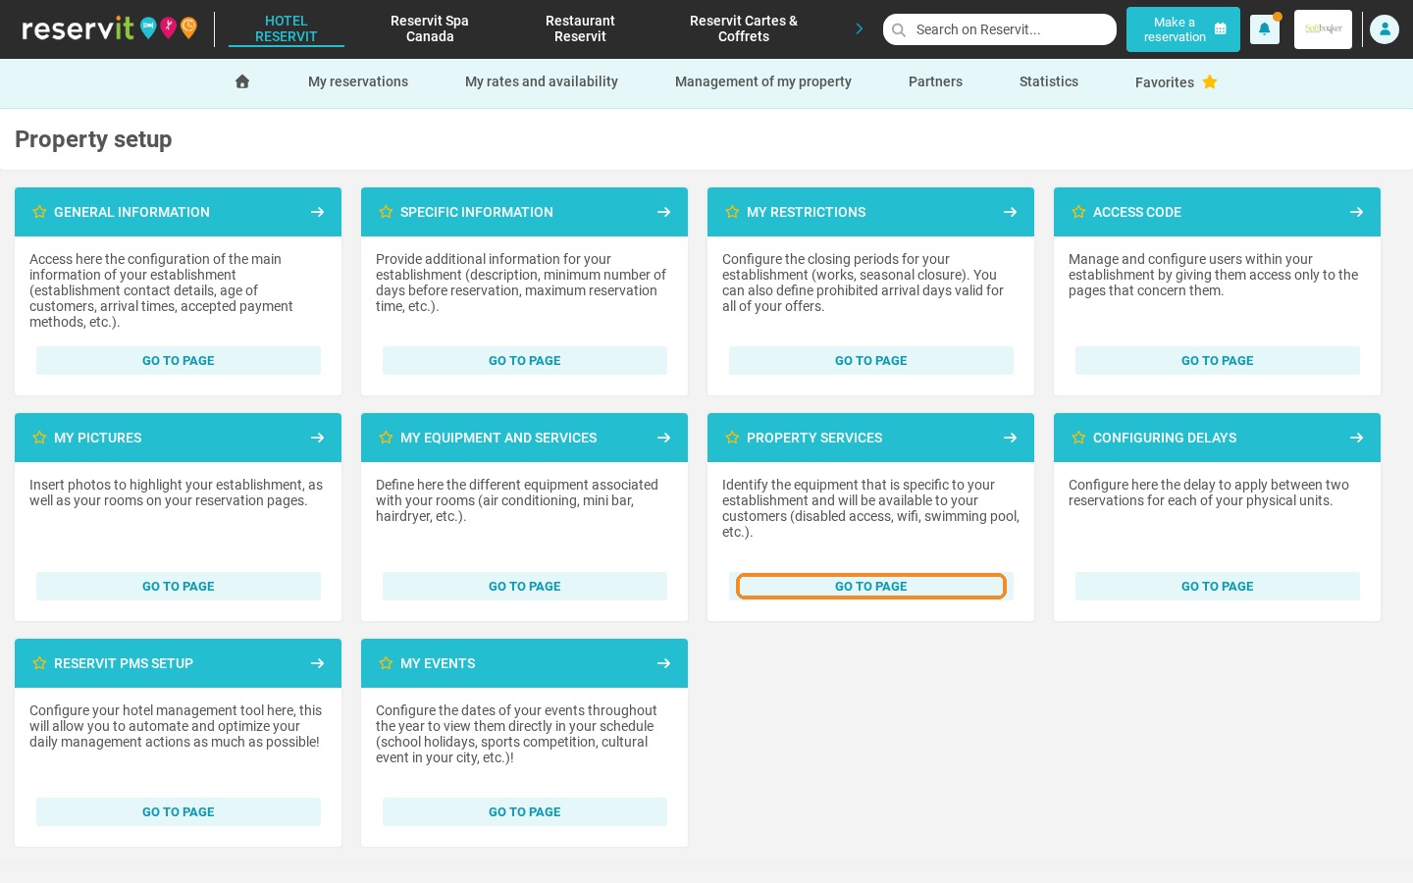Click the property logo thumbnail
The width and height of the screenshot is (1413, 883).
click(x=1323, y=29)
